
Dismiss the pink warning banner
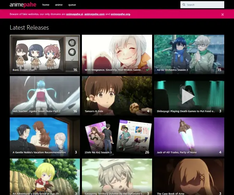pos(223,14)
